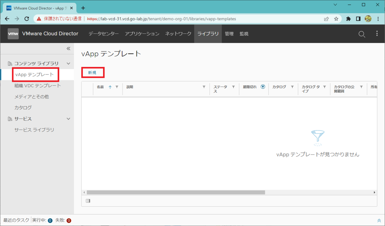Open the search magnifier icon

(x=362, y=34)
